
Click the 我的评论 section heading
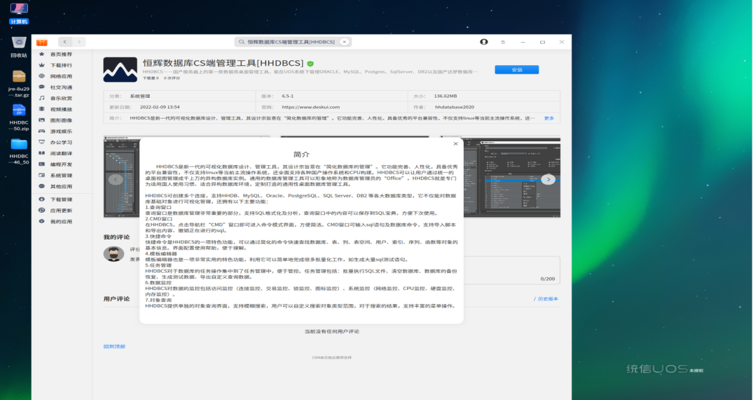click(x=116, y=237)
